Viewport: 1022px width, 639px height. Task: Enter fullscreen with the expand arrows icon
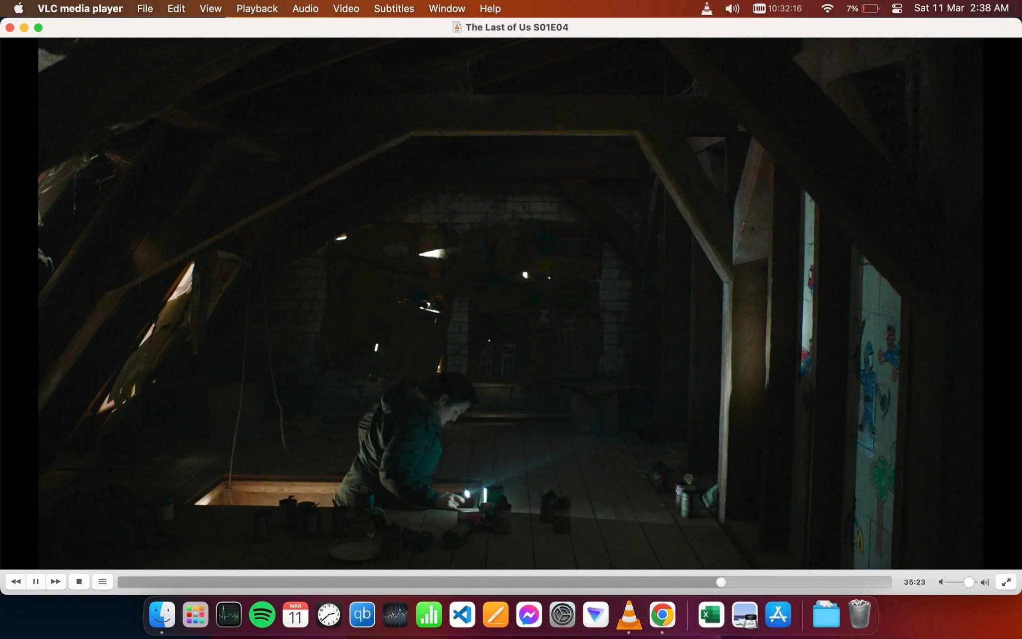click(x=1006, y=582)
